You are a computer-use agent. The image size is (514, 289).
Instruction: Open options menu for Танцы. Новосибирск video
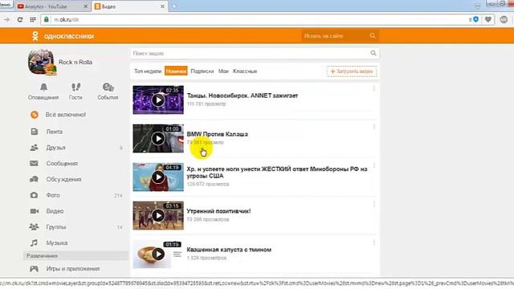pyautogui.click(x=374, y=88)
